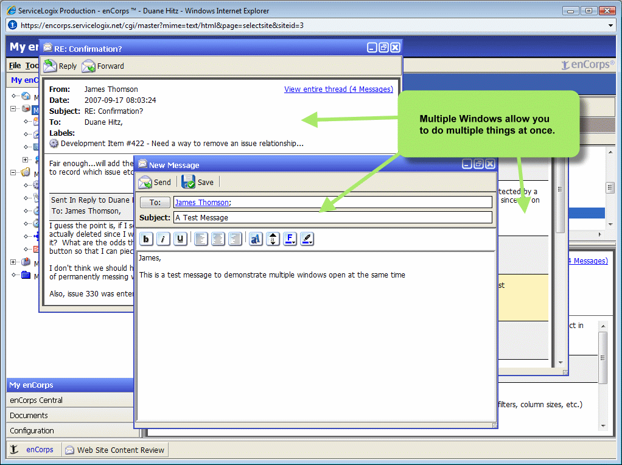Screen dimensions: 622x465
Task: Click the 'RE: Confirmation?' window title bar
Action: click(x=220, y=48)
